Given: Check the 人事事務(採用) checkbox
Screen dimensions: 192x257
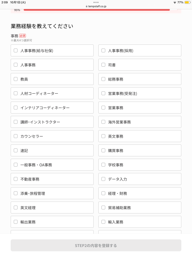Looking at the screenshot, I should pyautogui.click(x=103, y=50).
